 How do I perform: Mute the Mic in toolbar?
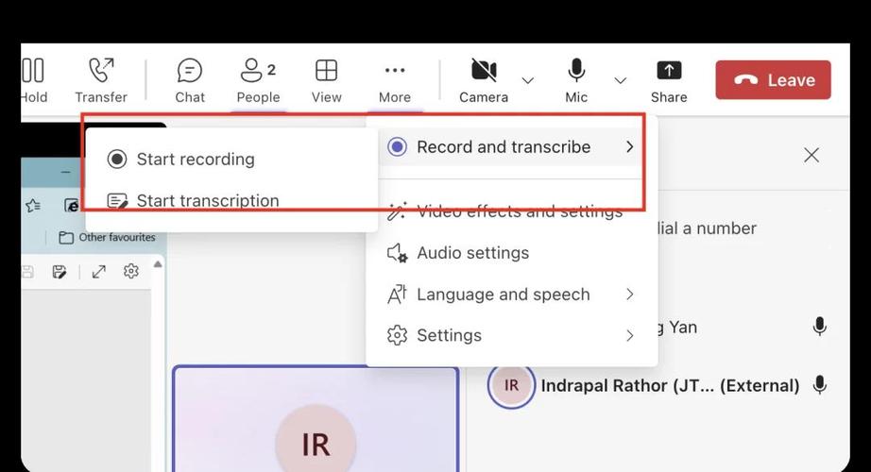[576, 80]
